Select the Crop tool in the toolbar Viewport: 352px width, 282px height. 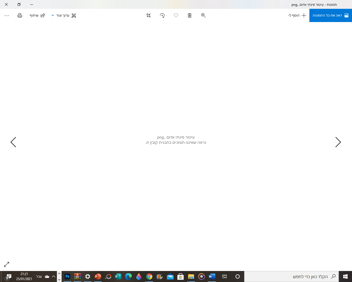[148, 15]
